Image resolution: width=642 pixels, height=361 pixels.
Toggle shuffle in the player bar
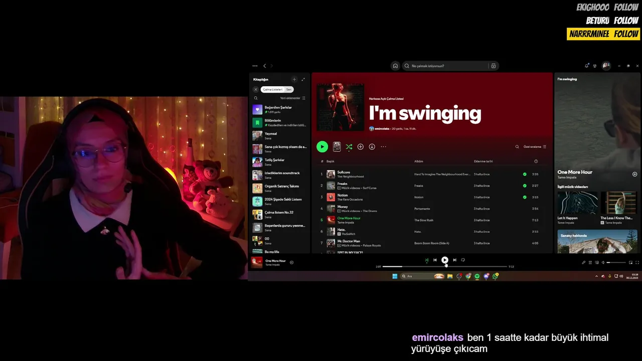click(x=427, y=260)
